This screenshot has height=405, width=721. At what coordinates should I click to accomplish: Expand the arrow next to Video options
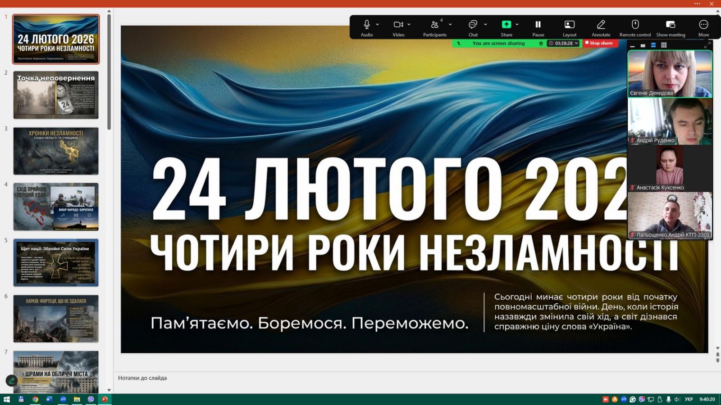tap(409, 25)
